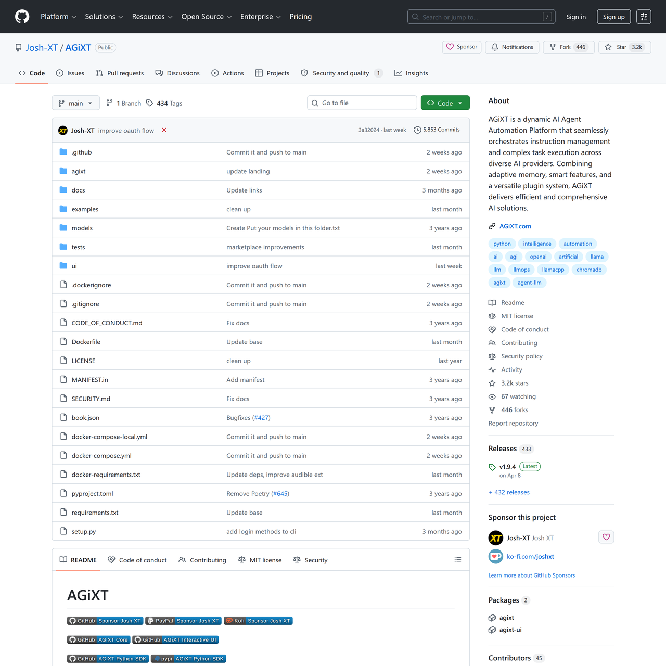The image size is (666, 666).
Task: Open the green Code dropdown button
Action: pos(445,103)
